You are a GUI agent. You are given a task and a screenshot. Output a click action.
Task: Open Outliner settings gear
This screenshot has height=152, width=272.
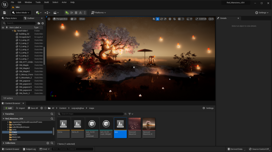click(x=43, y=23)
